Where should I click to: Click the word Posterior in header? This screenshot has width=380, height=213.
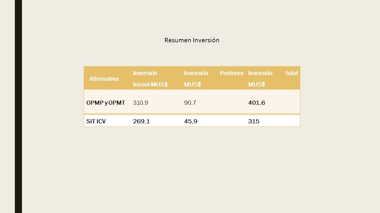232,73
